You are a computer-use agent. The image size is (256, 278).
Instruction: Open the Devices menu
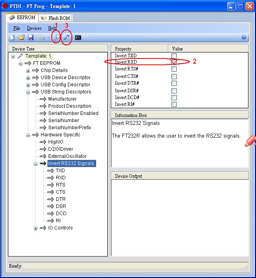point(34,28)
